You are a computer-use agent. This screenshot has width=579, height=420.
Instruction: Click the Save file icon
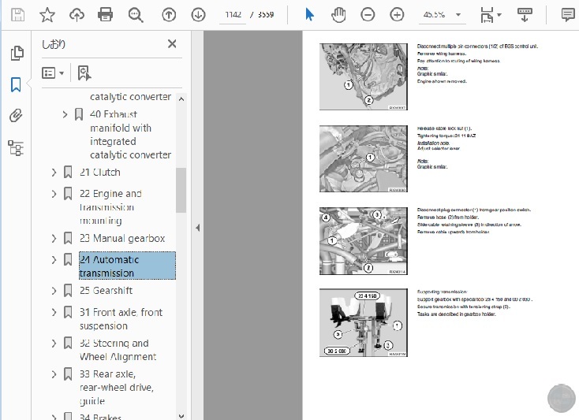(17, 15)
